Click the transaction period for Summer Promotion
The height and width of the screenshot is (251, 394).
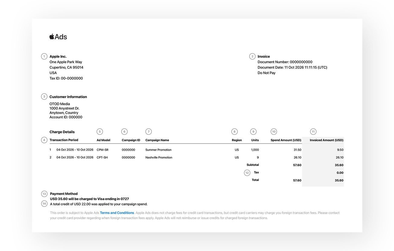(x=75, y=150)
